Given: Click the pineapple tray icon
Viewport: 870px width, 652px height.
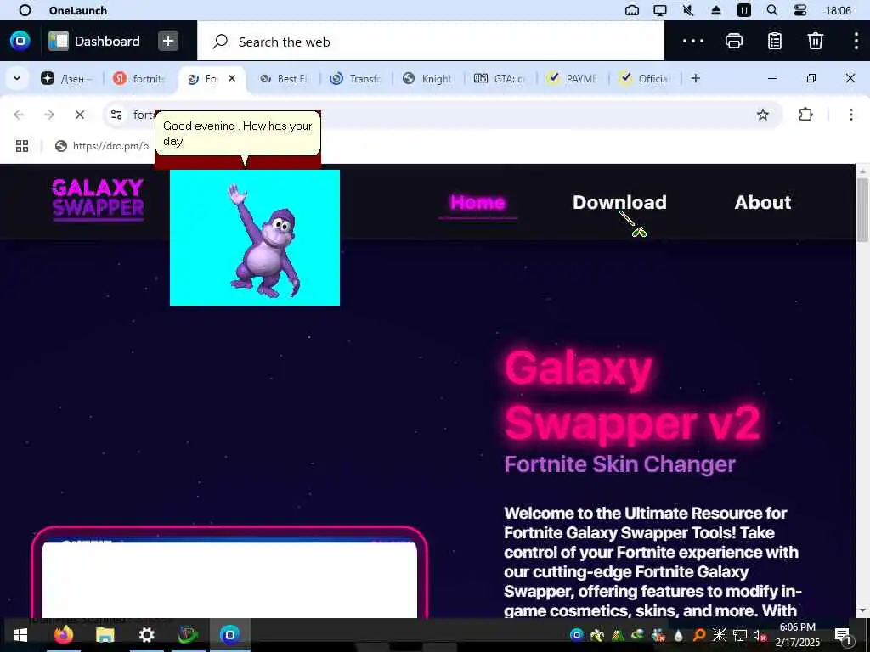Looking at the screenshot, I should (617, 635).
